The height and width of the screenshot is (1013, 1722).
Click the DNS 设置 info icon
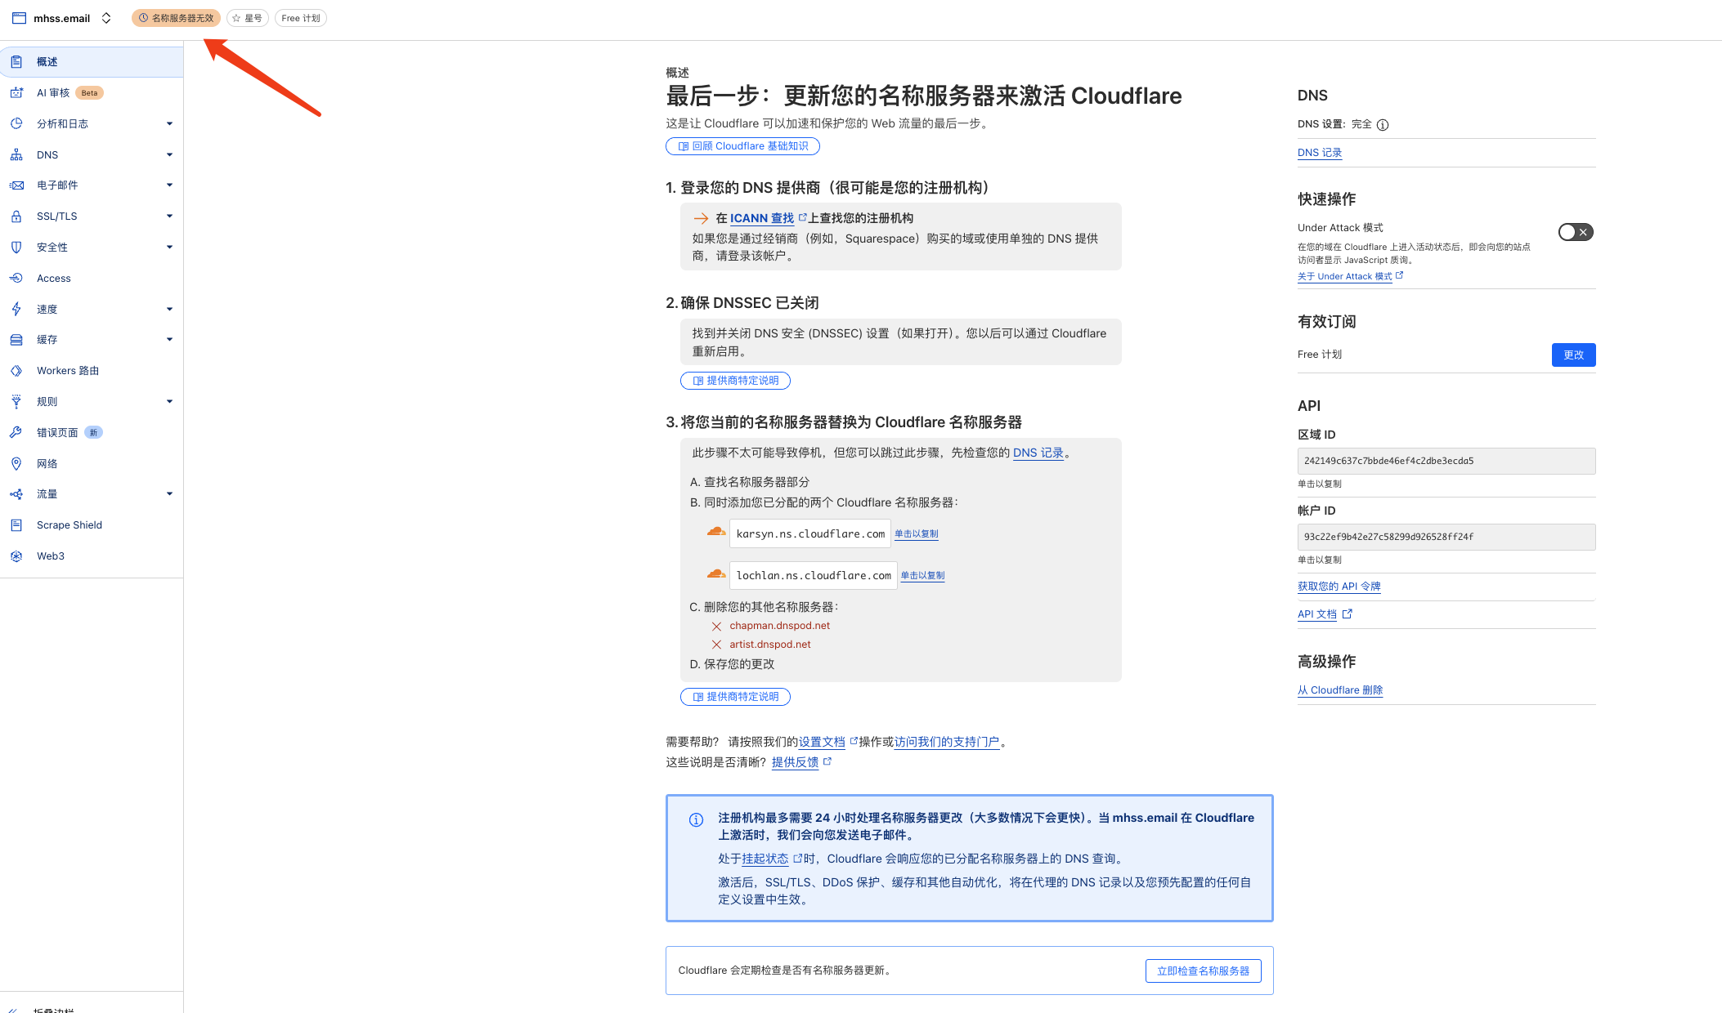(x=1383, y=125)
